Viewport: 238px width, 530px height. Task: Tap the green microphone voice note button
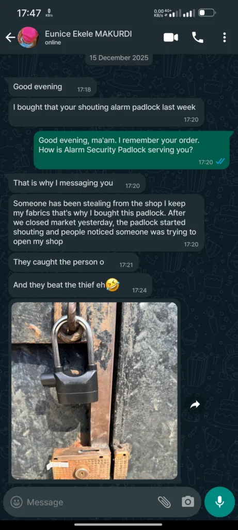219,502
